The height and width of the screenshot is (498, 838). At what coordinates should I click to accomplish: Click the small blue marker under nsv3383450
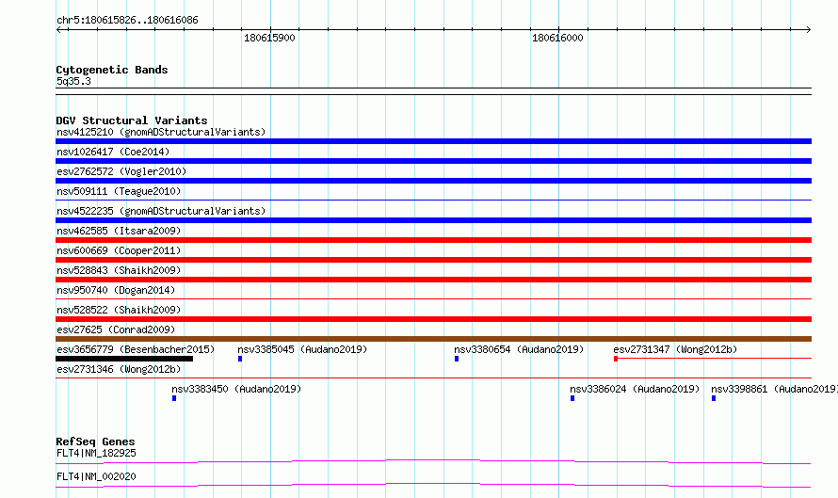tap(173, 398)
